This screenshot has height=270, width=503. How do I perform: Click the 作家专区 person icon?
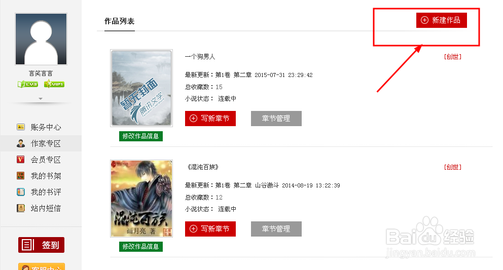point(20,143)
